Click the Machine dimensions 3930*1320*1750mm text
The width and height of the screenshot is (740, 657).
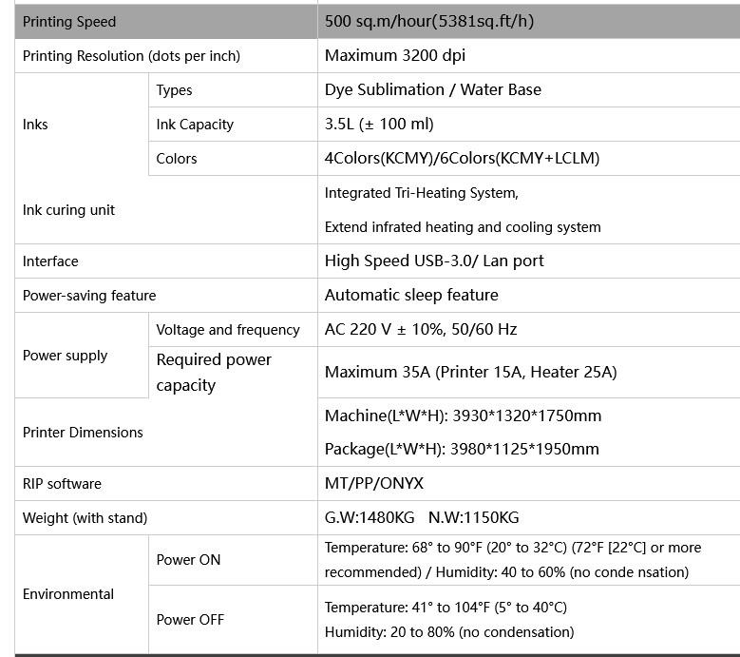click(463, 415)
